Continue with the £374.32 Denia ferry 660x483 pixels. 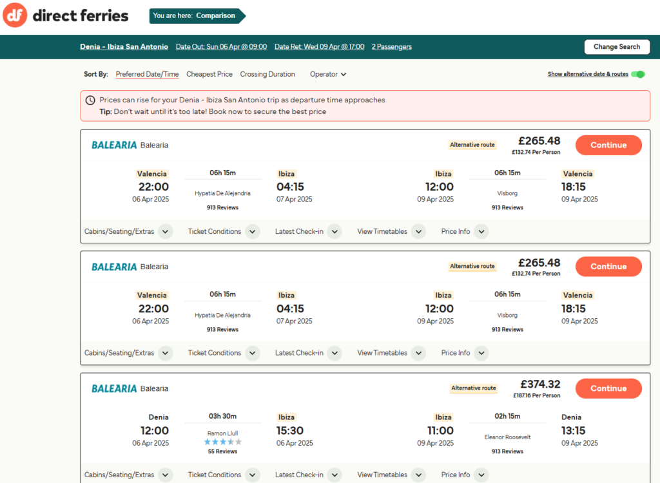pos(608,388)
